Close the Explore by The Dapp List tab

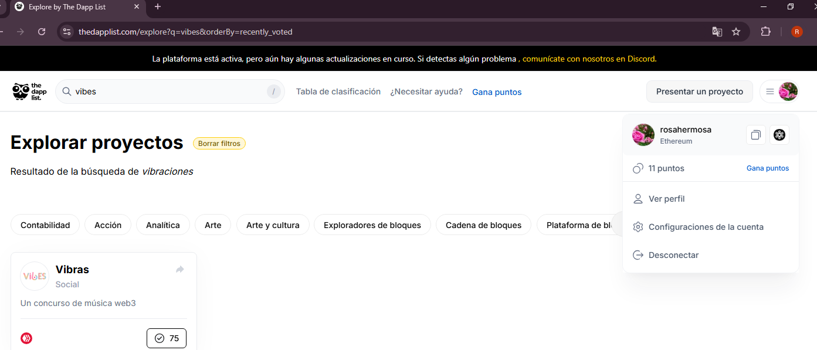137,7
